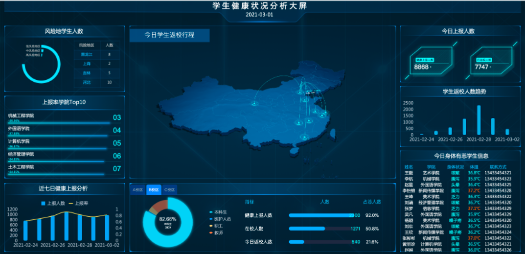The height and width of the screenshot is (254, 525).
Task: Click phone number 13433454328
Action: 498,191
